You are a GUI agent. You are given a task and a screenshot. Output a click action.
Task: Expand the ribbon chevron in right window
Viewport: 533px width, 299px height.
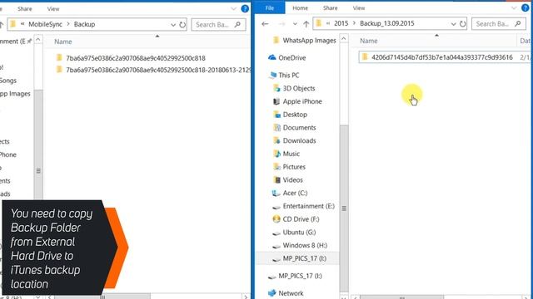tap(514, 7)
